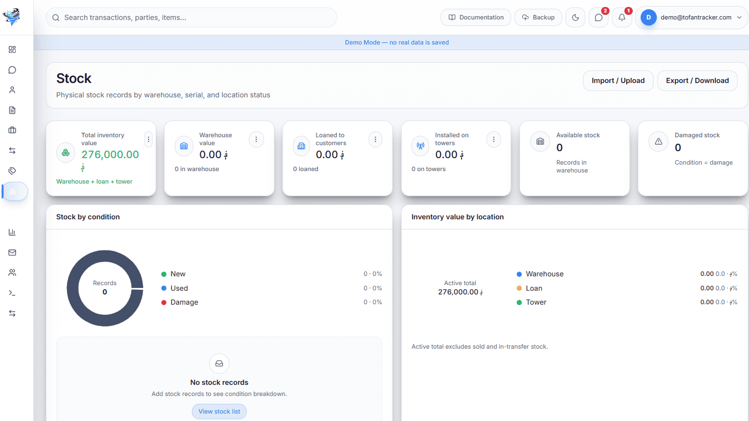This screenshot has height=421, width=749.
Task: Open the terminal prompt sidebar icon
Action: point(12,293)
